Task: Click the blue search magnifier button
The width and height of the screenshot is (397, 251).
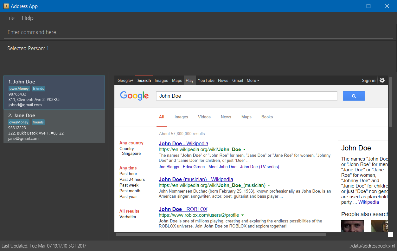Action: tap(354, 96)
